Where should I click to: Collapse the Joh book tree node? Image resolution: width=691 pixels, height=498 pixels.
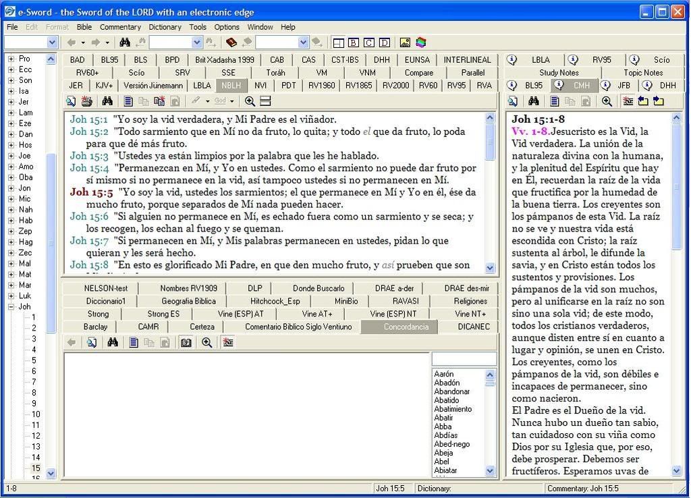click(11, 307)
